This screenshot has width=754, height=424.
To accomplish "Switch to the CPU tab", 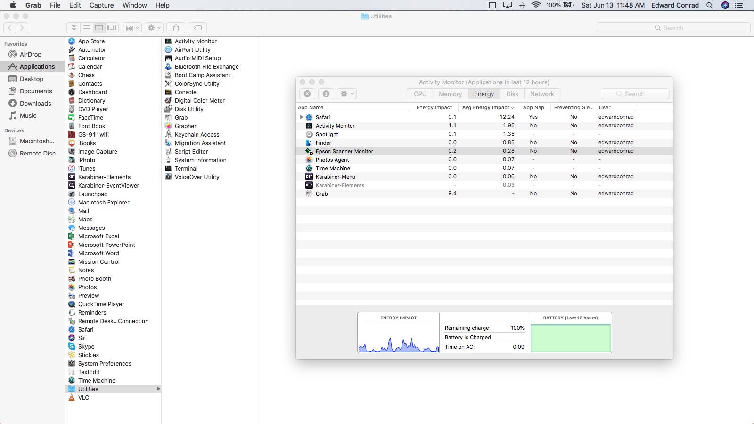I will [x=420, y=94].
